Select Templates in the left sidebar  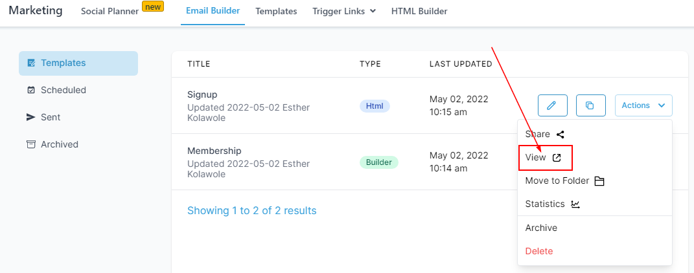point(64,63)
